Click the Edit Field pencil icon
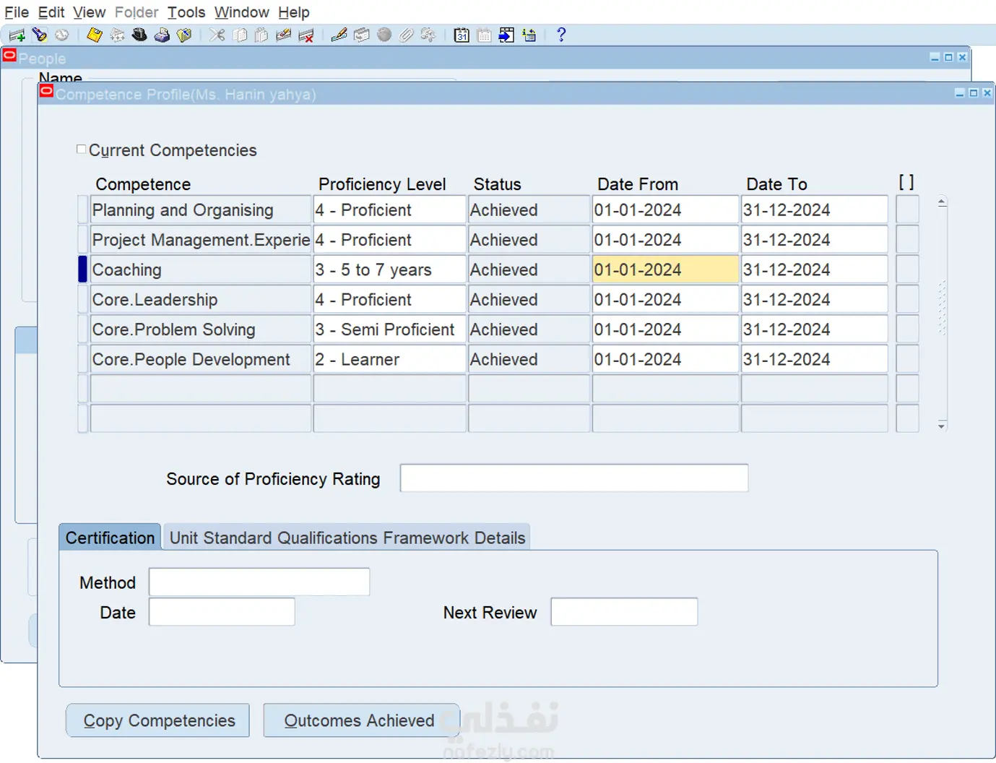Image resolution: width=996 pixels, height=763 pixels. coord(339,35)
